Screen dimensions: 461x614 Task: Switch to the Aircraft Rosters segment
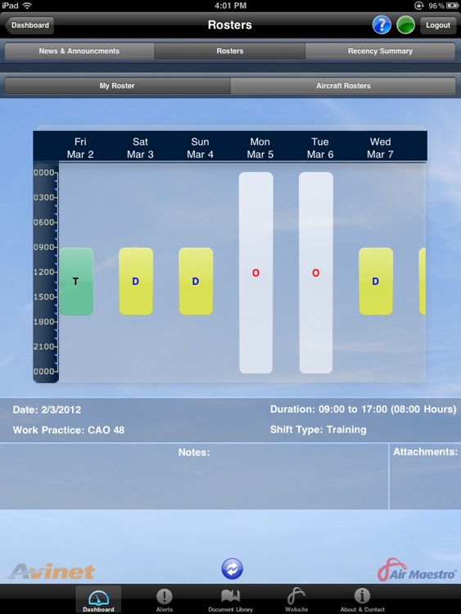click(x=343, y=86)
